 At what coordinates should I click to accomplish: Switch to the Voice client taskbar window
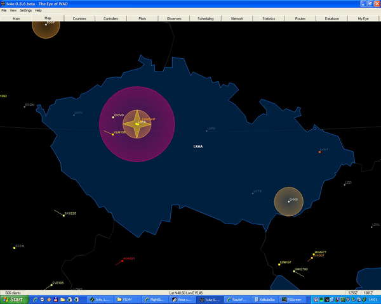[182, 300]
